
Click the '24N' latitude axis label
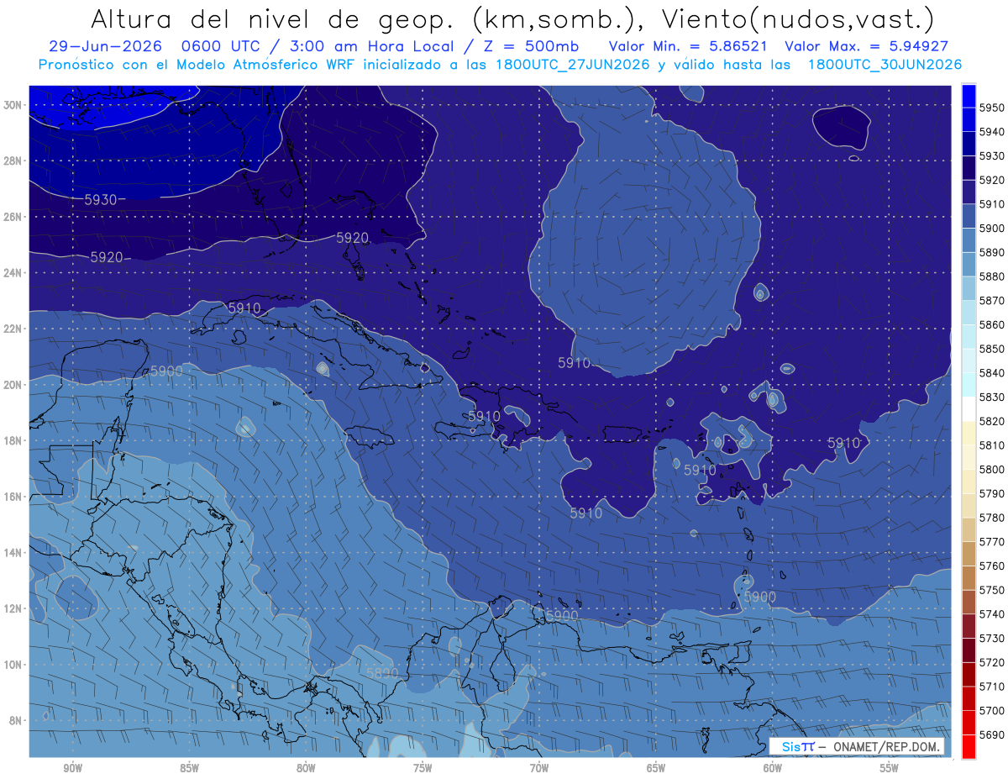(x=13, y=273)
